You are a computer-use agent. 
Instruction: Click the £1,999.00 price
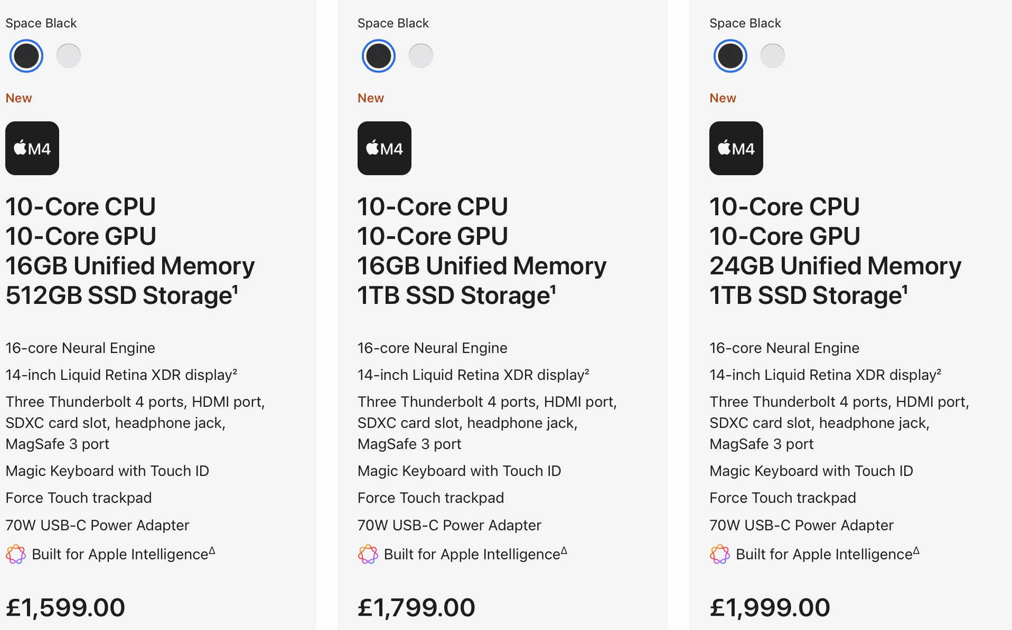click(770, 607)
